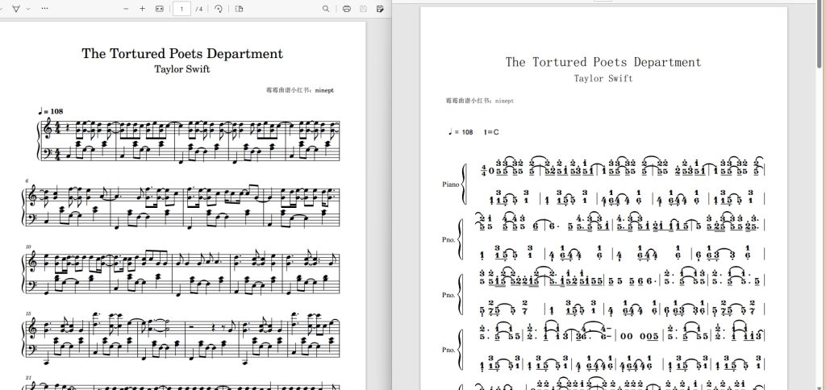Viewport: 826px width, 390px height.
Task: Zoom in using the plus button
Action: click(x=143, y=8)
